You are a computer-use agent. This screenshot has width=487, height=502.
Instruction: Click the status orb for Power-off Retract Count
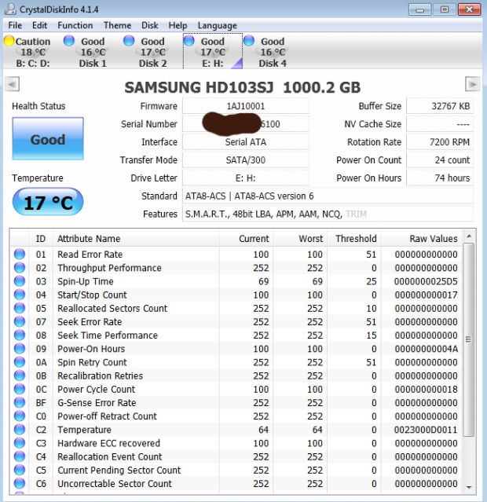(20, 416)
